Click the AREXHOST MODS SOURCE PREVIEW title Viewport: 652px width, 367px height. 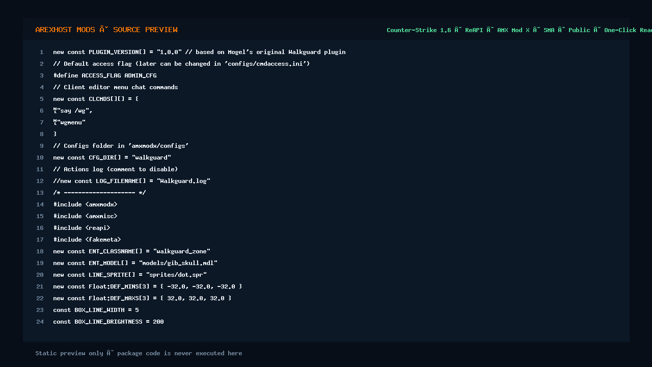point(106,30)
